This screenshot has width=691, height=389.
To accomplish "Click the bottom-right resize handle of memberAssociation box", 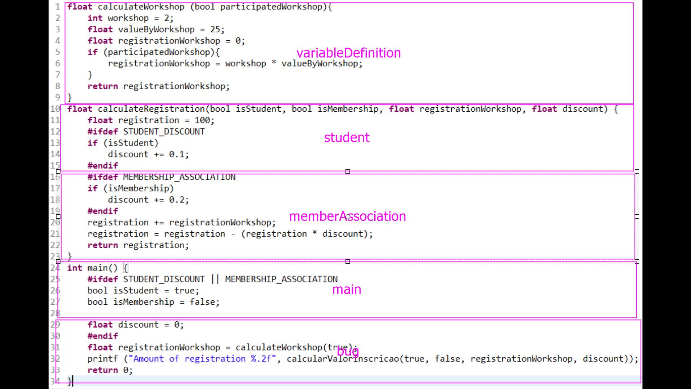I will [637, 261].
